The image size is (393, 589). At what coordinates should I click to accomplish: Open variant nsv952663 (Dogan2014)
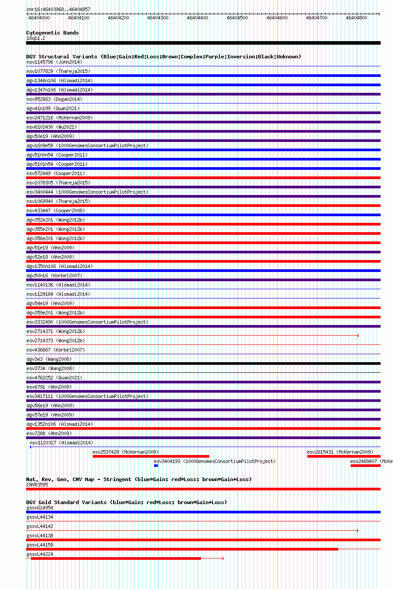point(54,99)
